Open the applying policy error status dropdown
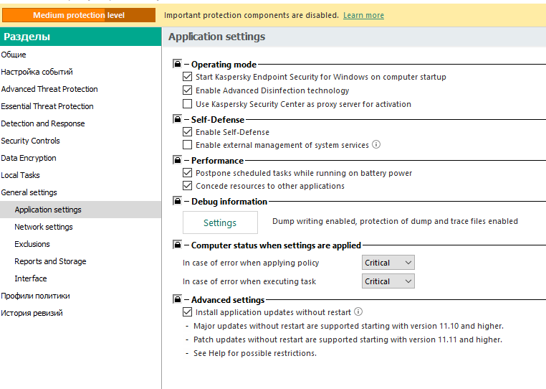Screen dimensions: 546x389 point(388,263)
